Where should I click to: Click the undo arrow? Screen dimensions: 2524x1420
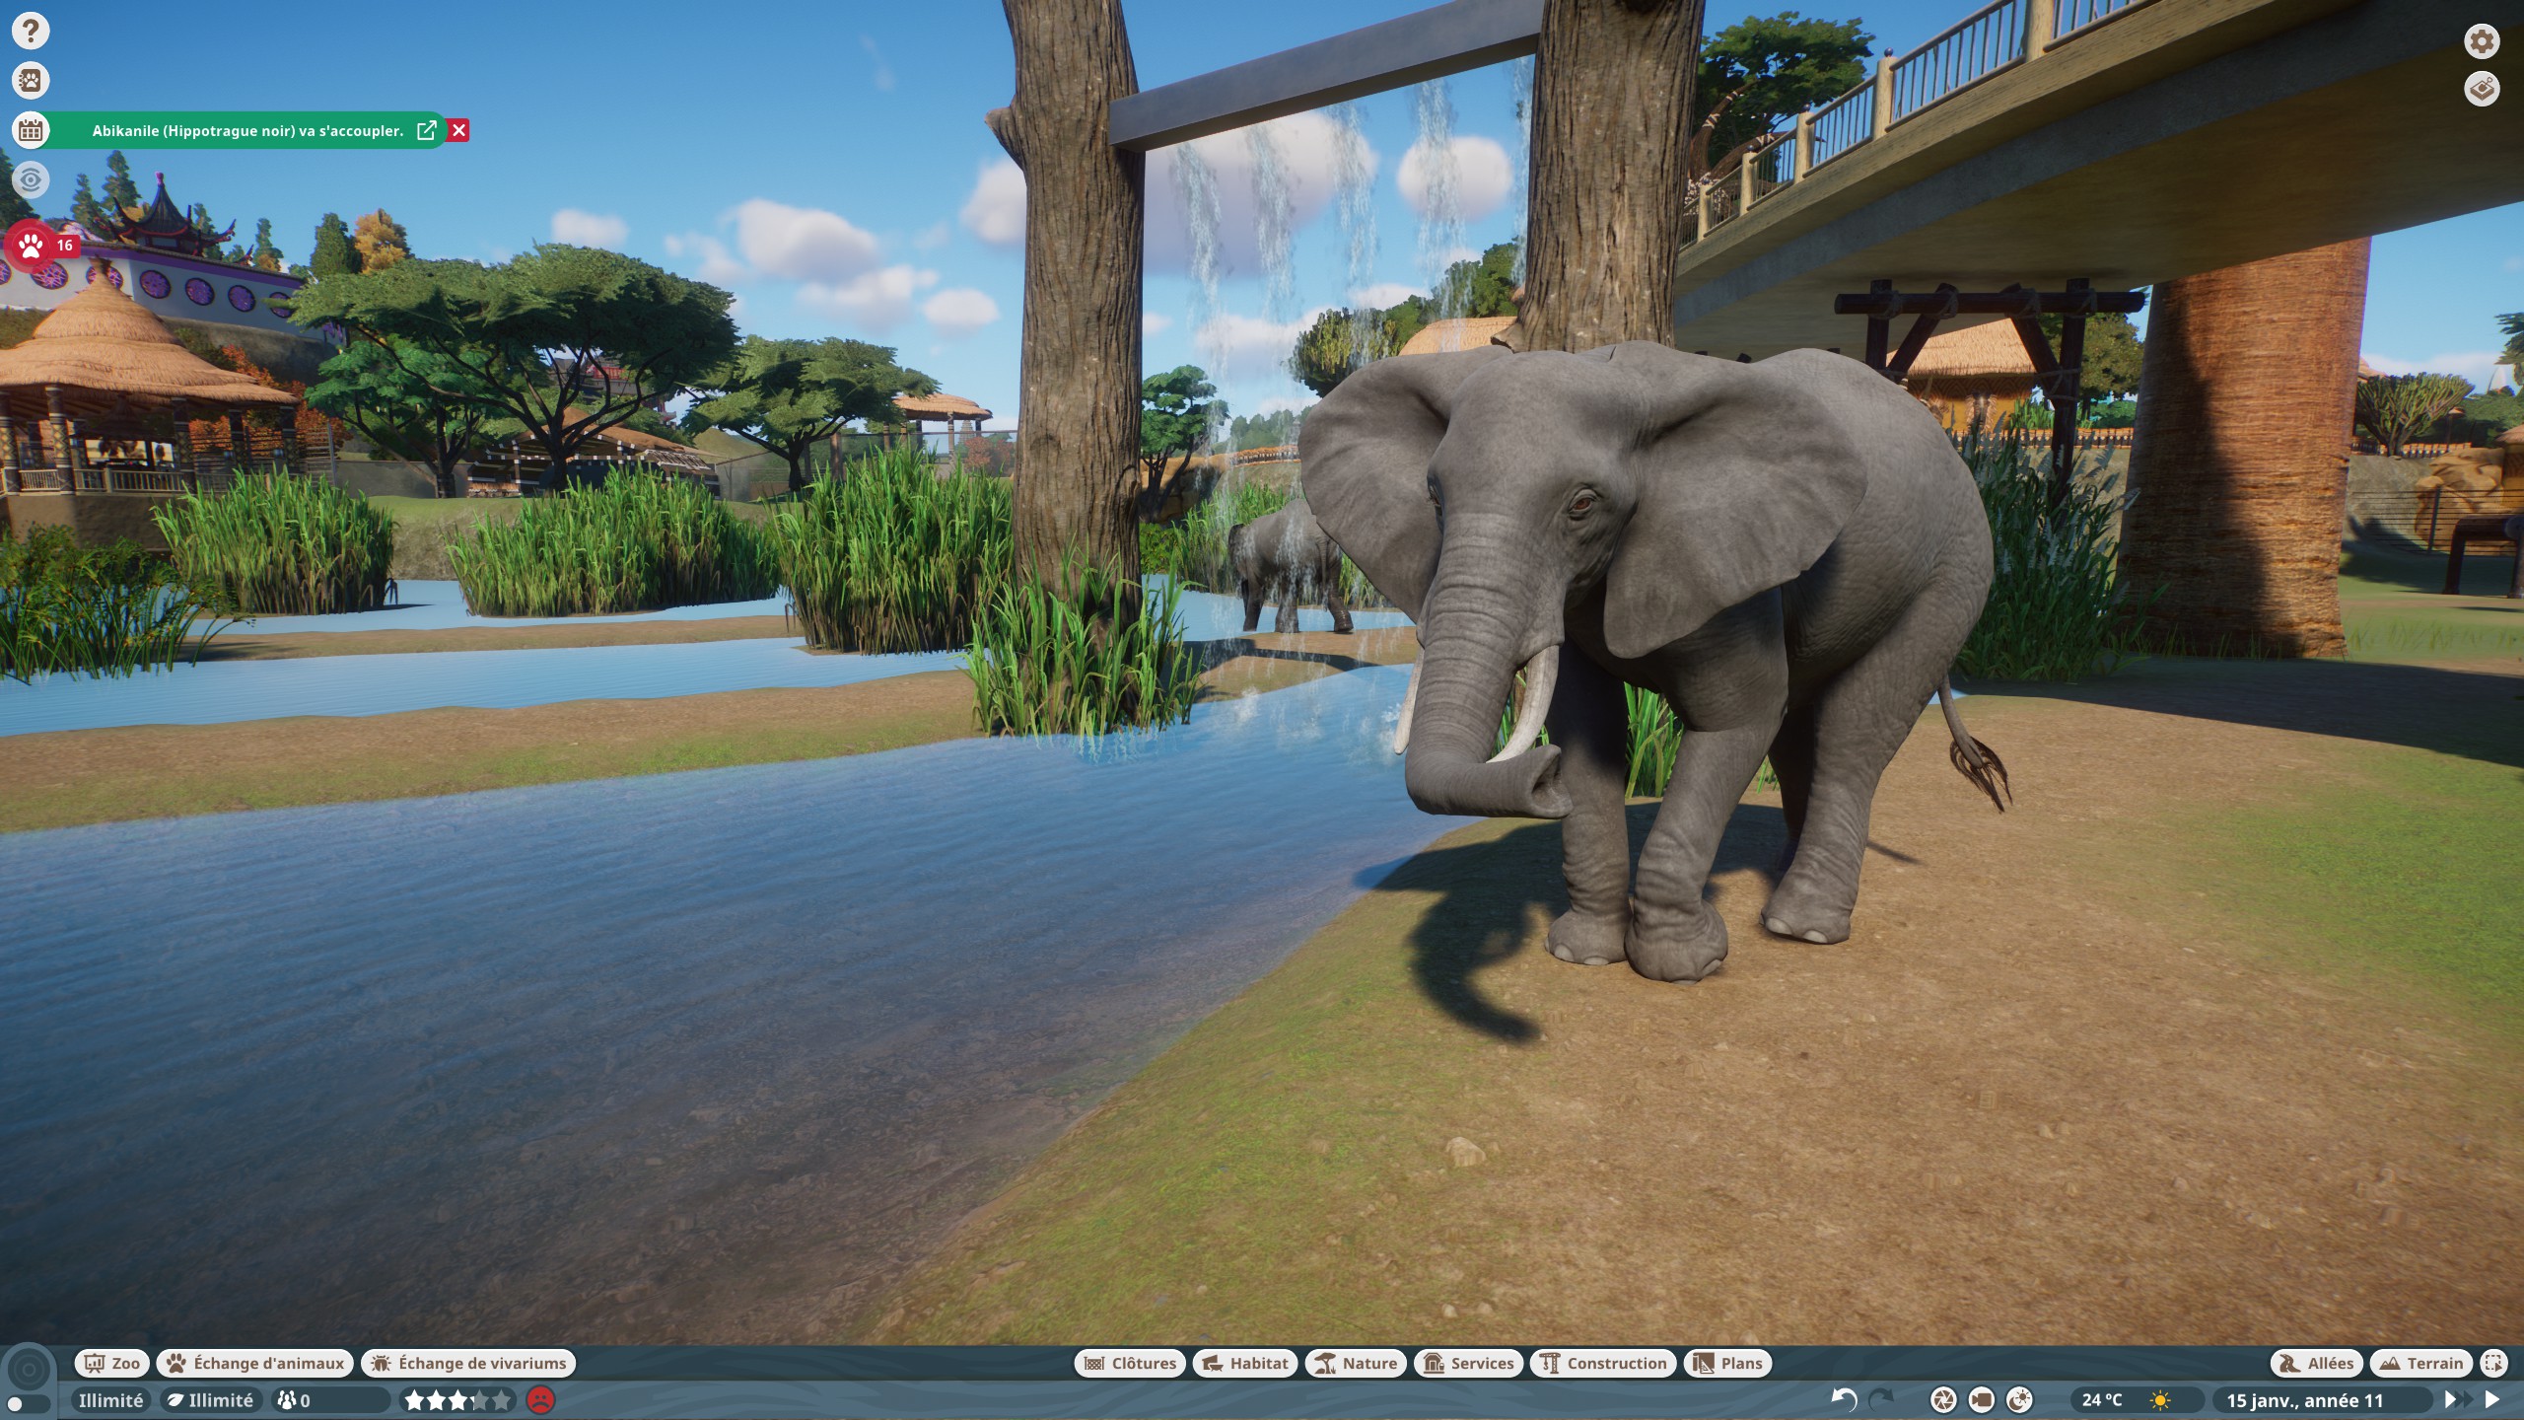(1844, 1399)
